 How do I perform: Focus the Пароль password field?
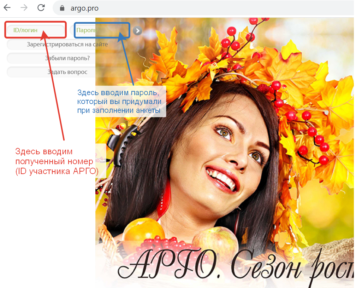pos(100,30)
